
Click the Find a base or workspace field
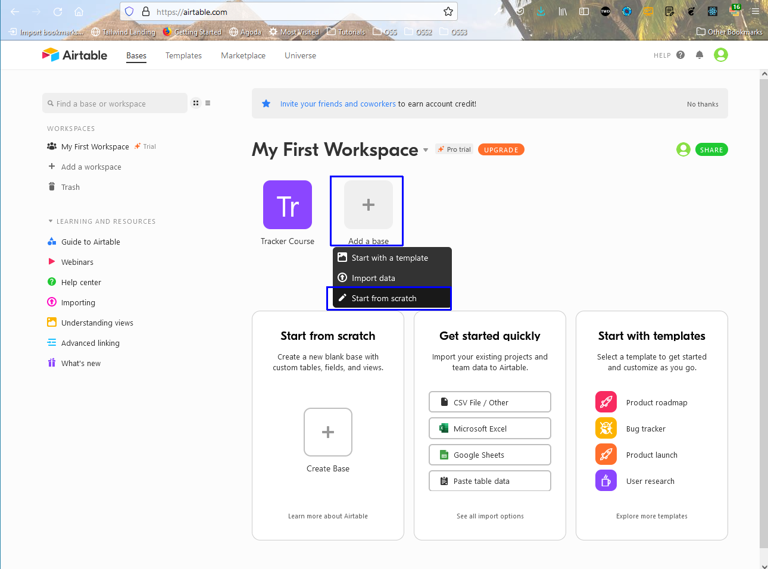[x=115, y=104]
